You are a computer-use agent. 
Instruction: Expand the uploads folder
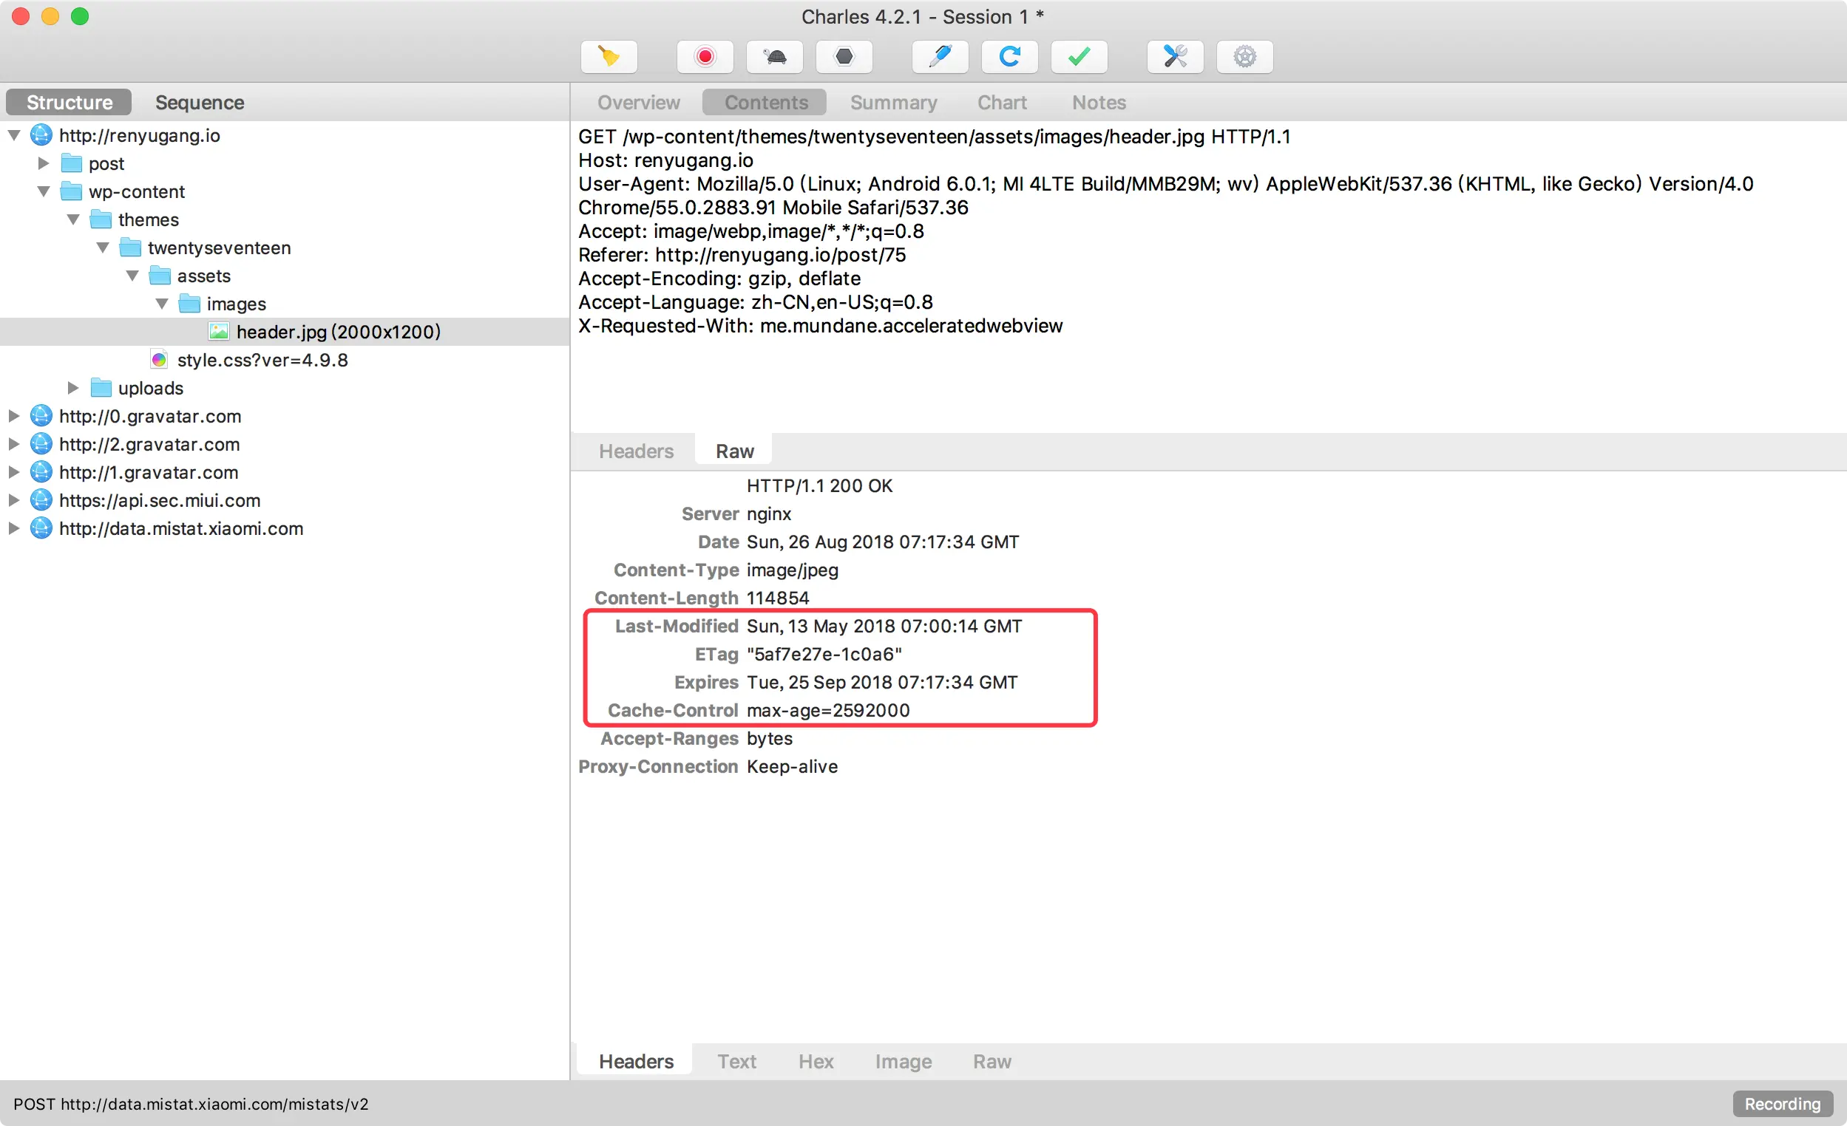73,388
